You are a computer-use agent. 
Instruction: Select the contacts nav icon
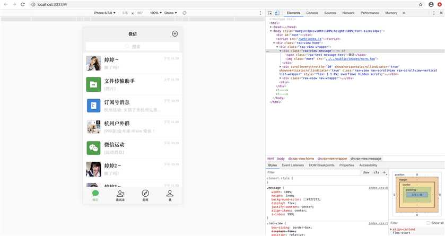click(120, 194)
